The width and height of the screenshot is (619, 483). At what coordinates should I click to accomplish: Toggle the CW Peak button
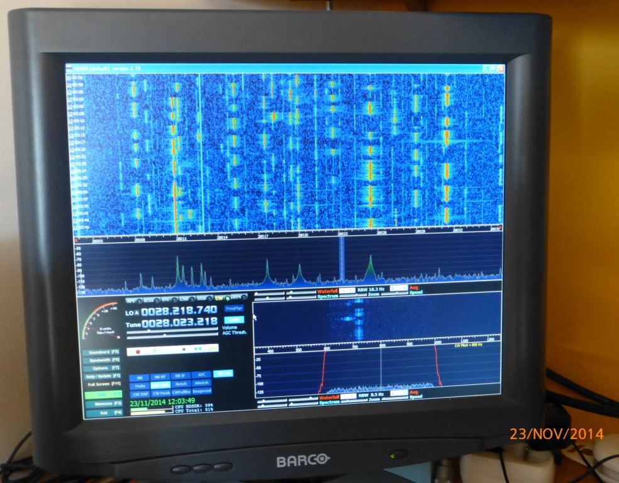coord(160,393)
